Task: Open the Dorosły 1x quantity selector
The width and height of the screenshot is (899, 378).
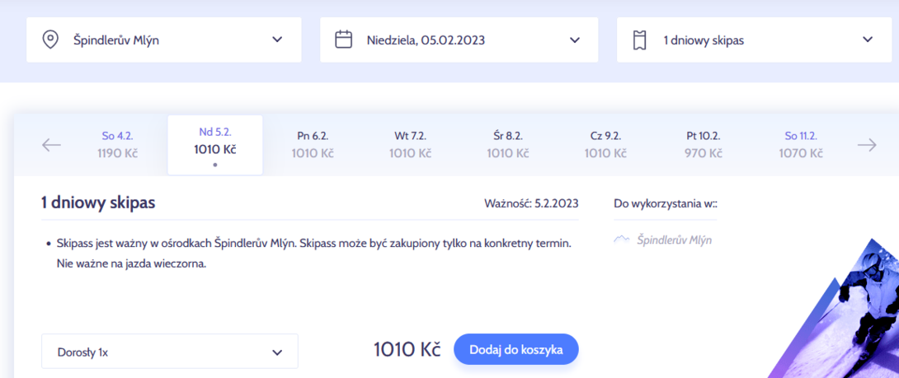Action: click(170, 351)
